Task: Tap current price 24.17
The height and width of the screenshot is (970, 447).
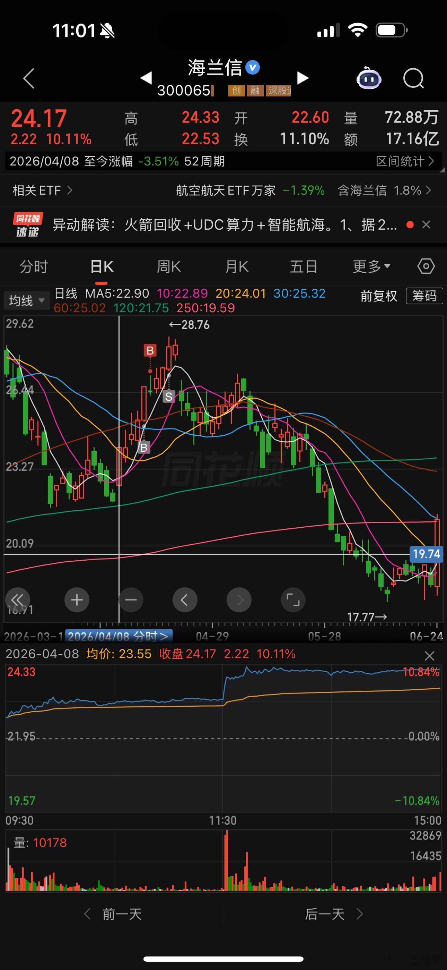Action: click(x=39, y=118)
